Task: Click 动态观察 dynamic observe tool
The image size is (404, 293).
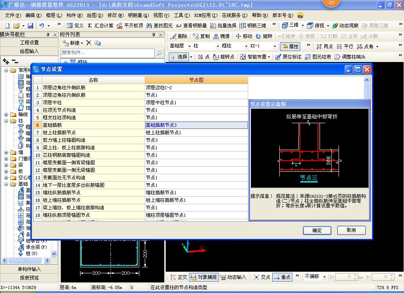Action: [345, 26]
